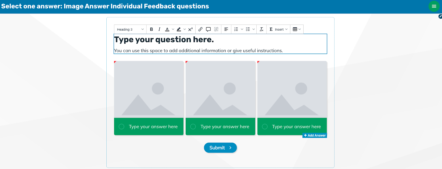
Task: Click the red corner marker on second image
Action: click(x=186, y=62)
